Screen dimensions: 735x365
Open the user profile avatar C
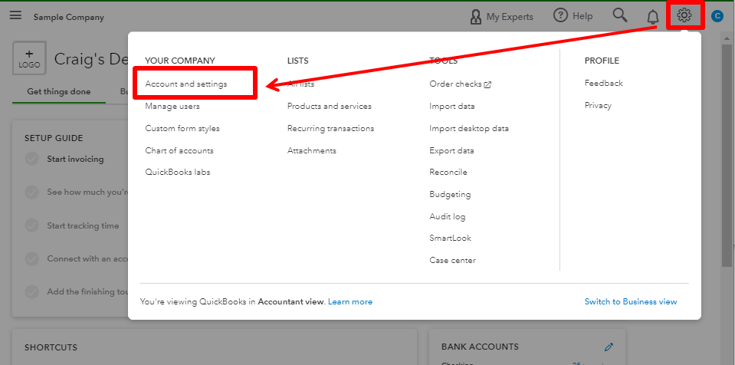pos(717,16)
